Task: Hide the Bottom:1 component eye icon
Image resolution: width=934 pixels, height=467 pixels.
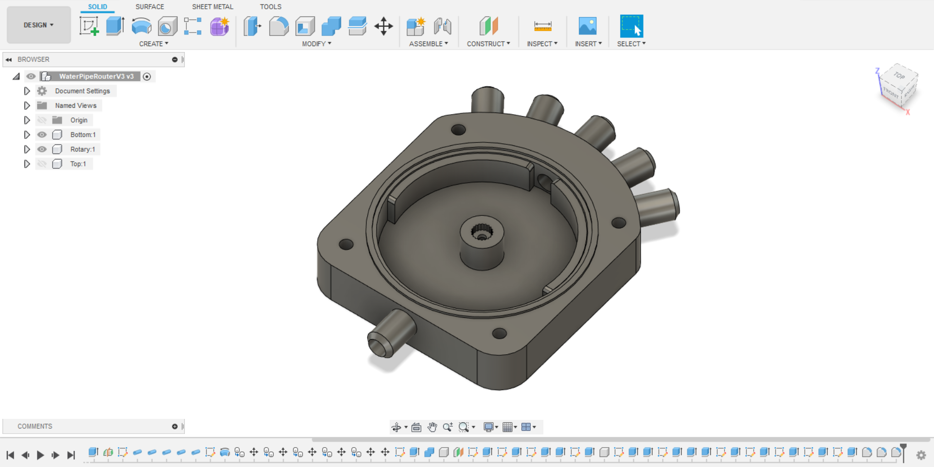Action: point(42,135)
